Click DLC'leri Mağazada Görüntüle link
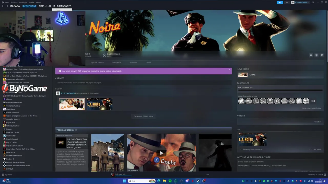The image size is (328, 184). [251, 149]
